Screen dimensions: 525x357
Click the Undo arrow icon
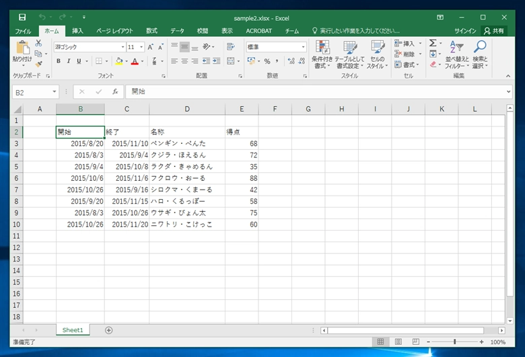click(x=42, y=17)
